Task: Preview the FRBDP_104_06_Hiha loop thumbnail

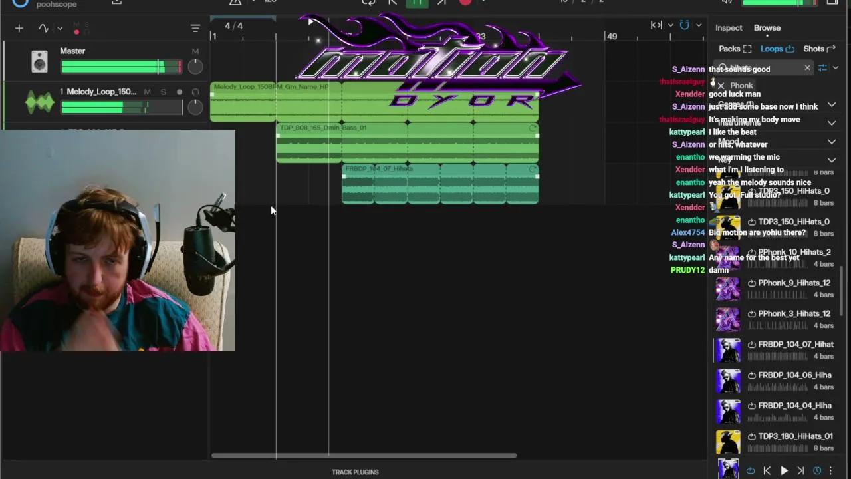Action: [728, 381]
